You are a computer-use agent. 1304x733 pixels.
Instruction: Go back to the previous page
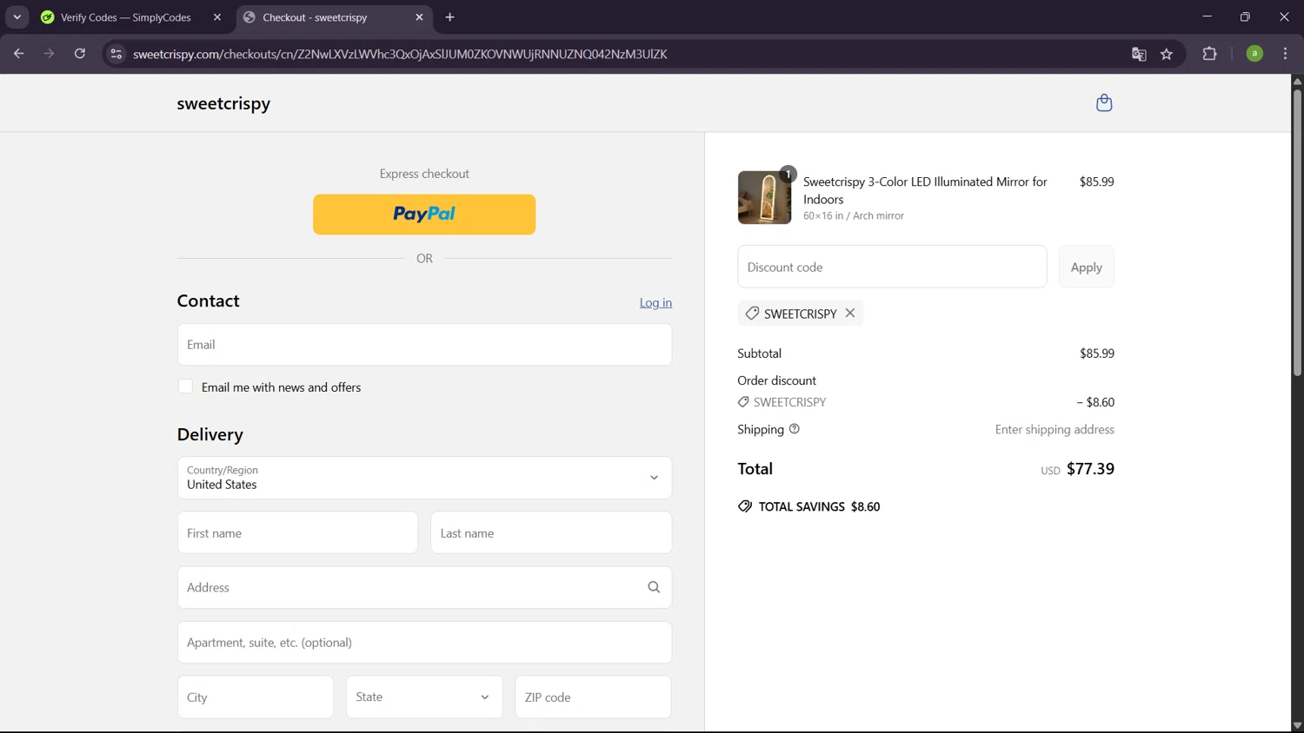click(19, 54)
